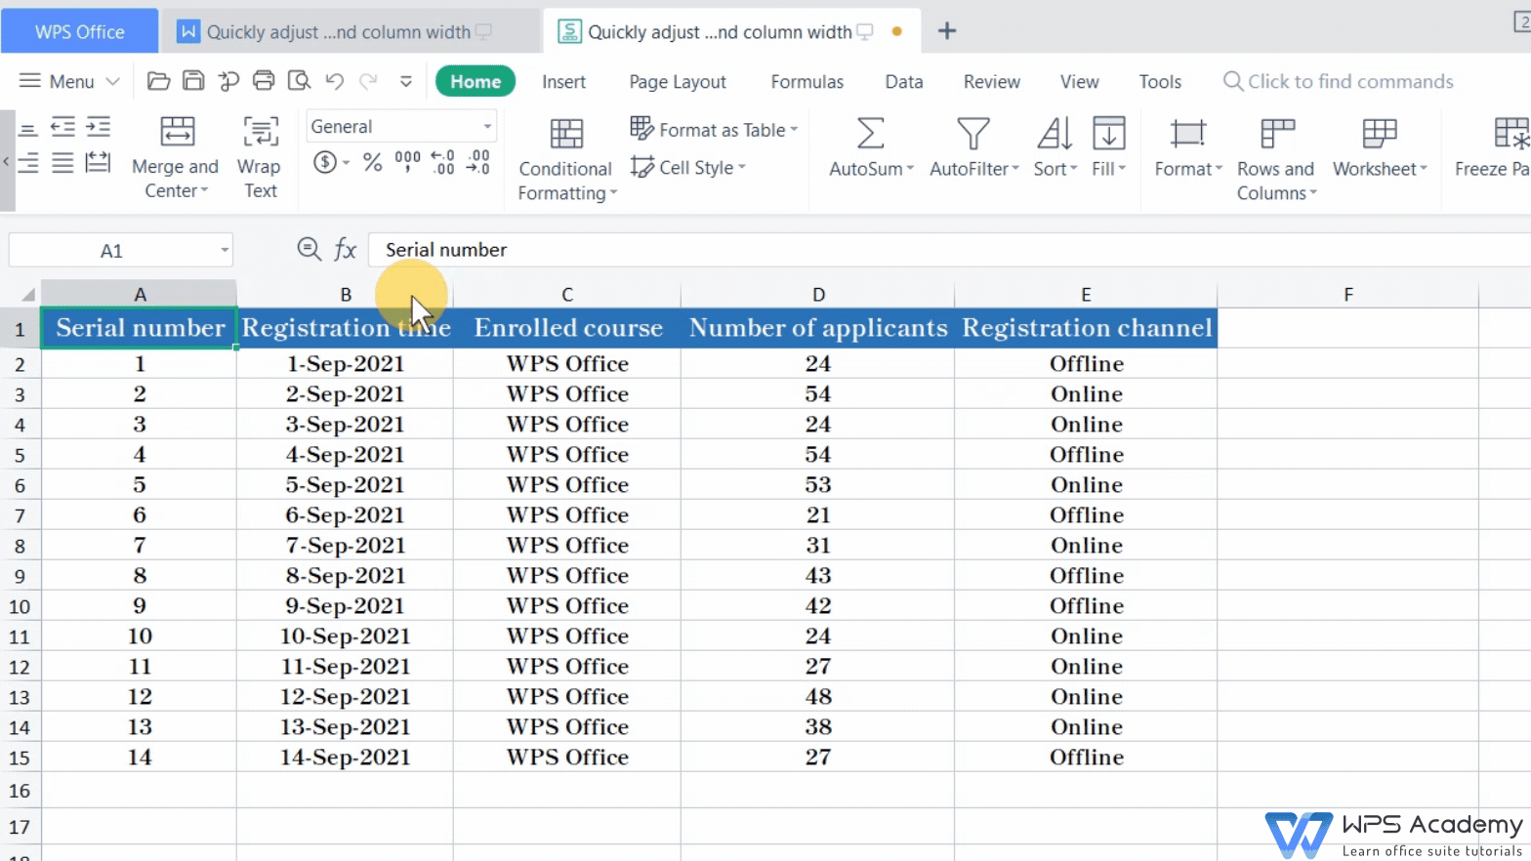This screenshot has width=1531, height=861.
Task: Collapse the ribbon scroll left arrow
Action: (7, 161)
